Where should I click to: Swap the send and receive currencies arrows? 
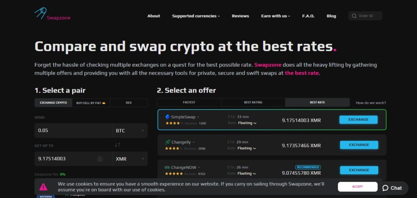(118, 145)
